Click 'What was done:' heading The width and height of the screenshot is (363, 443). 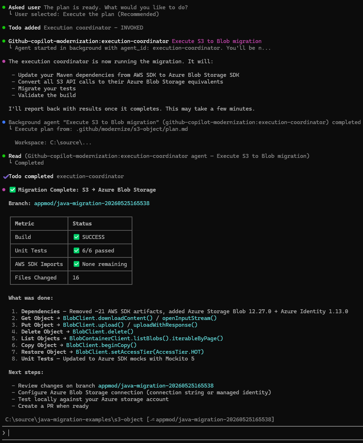(31, 298)
